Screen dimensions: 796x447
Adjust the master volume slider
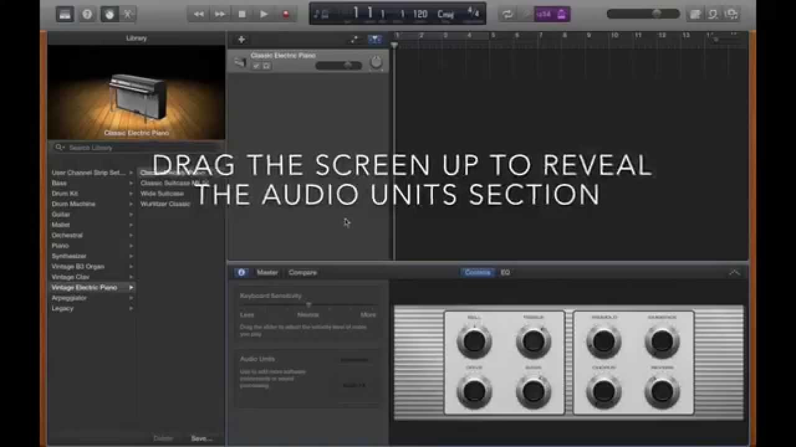click(x=643, y=14)
